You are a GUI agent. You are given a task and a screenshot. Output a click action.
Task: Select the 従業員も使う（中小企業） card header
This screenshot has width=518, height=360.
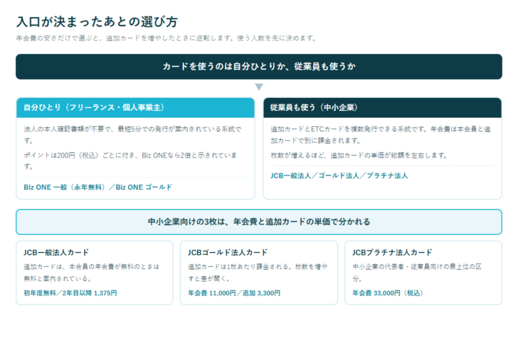point(382,108)
